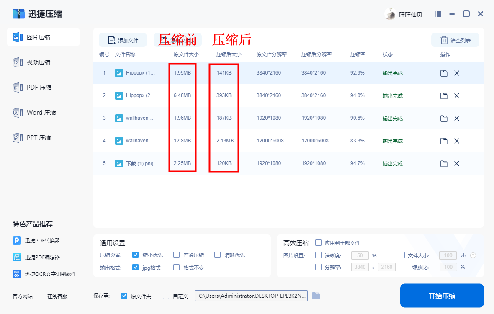
Task: Open the 官方网站 link
Action: [23, 296]
